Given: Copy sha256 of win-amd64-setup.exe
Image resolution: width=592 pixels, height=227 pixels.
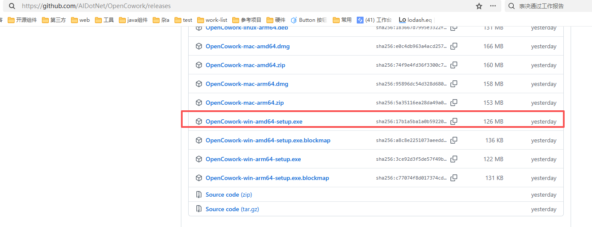Looking at the screenshot, I should pyautogui.click(x=454, y=121).
